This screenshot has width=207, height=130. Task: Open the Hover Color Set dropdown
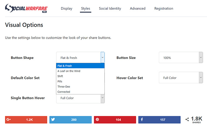coord(181,77)
